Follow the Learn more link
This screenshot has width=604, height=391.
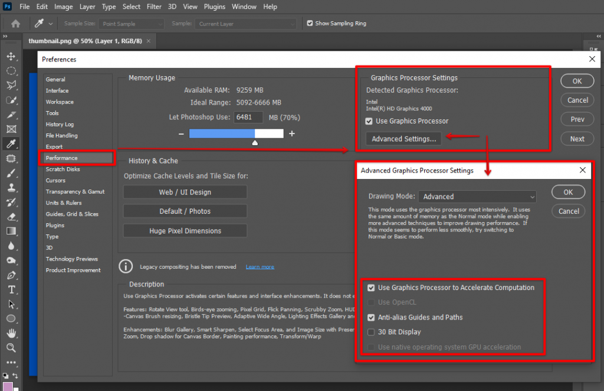coord(260,267)
